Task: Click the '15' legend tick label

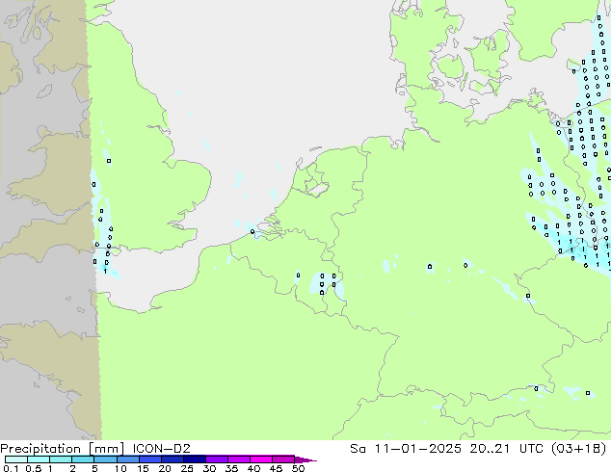Action: click(143, 468)
